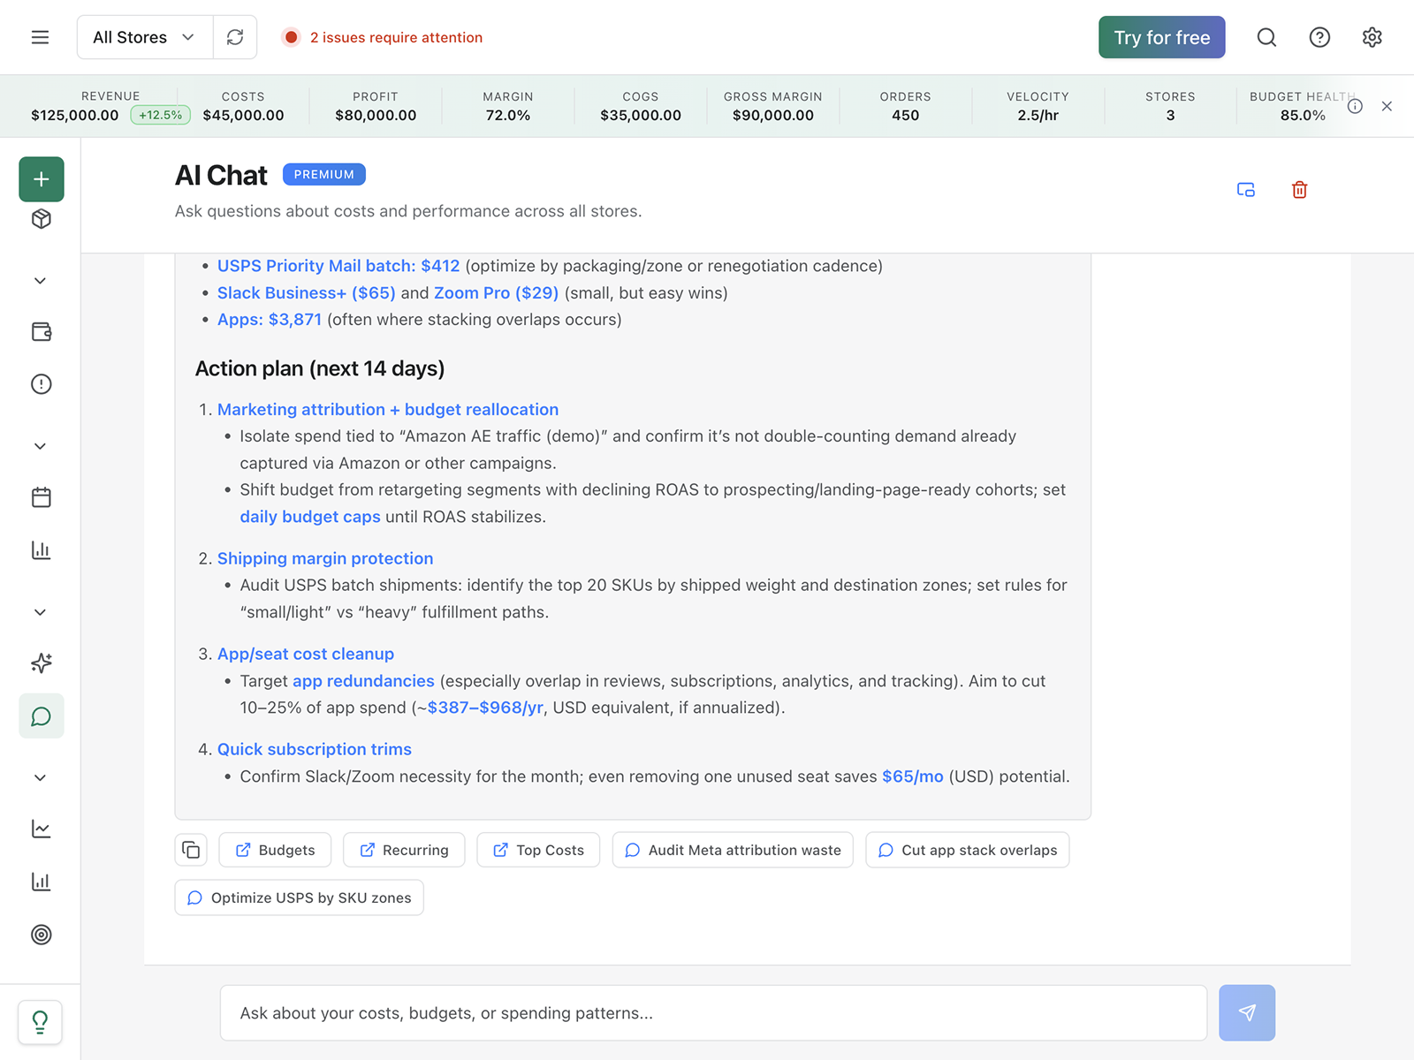1414x1060 pixels.
Task: Expand the chevron above the calendar icon
Action: [40, 446]
